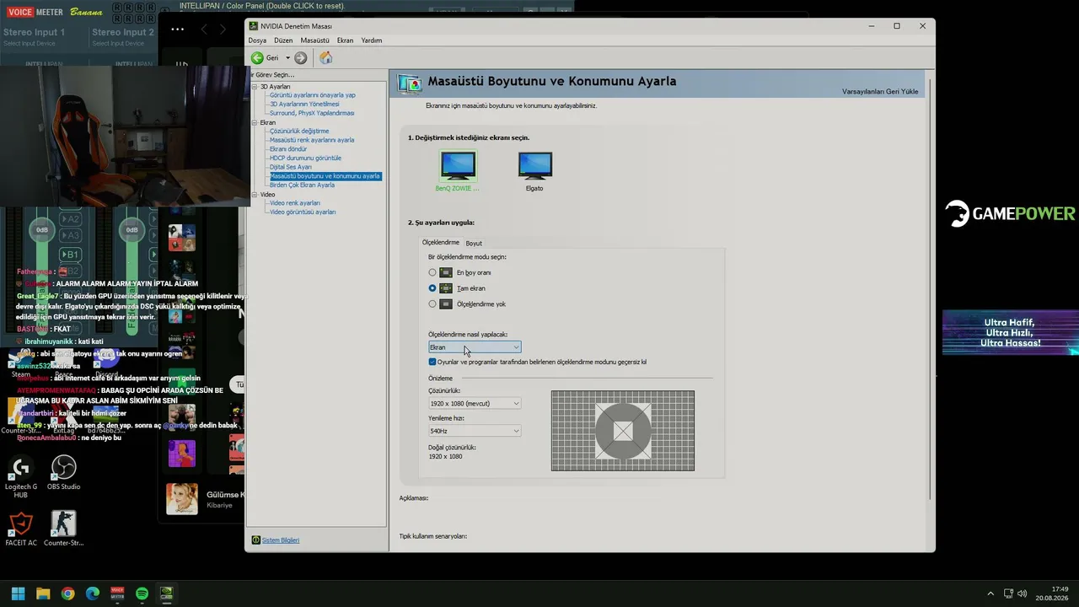
Task: Open Video renk ayarları page
Action: tap(295, 203)
